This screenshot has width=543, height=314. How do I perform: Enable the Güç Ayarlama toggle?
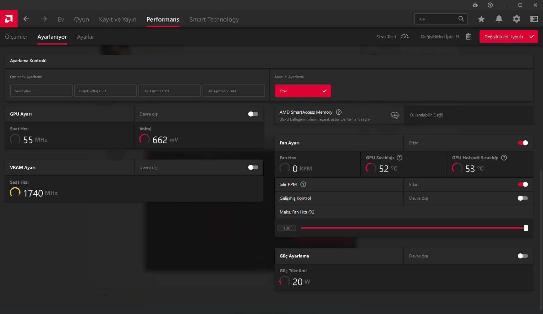[x=523, y=256]
